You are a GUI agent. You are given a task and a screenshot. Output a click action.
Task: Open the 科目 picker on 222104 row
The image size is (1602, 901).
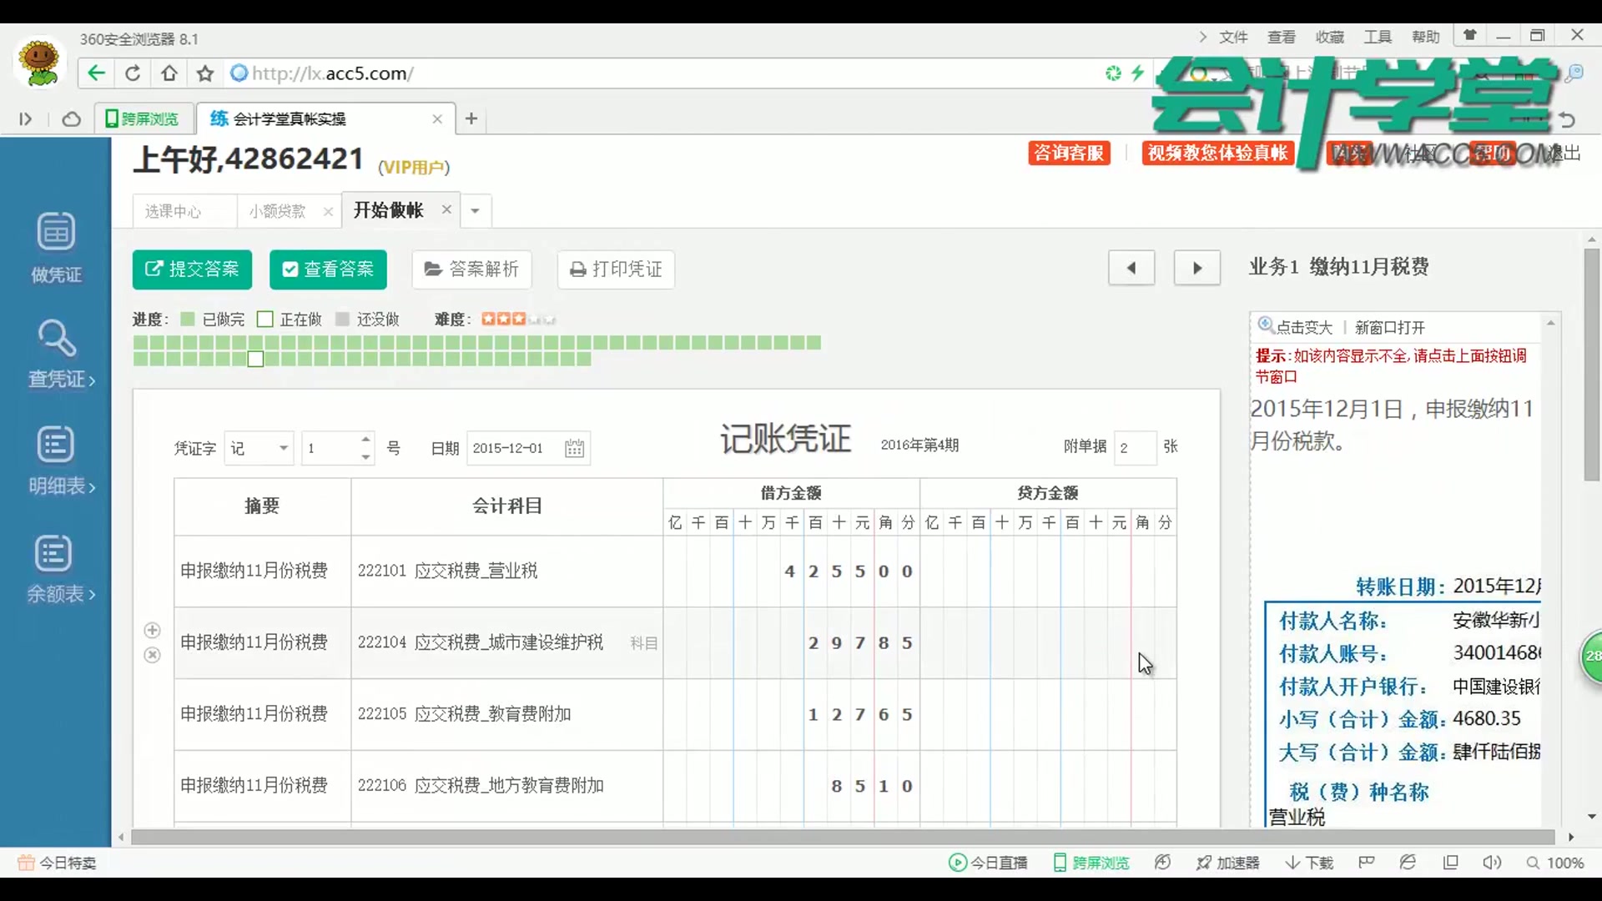[x=643, y=643]
